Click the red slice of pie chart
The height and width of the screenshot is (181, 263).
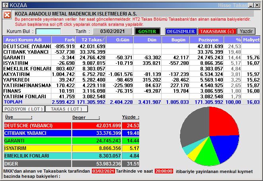221,123
